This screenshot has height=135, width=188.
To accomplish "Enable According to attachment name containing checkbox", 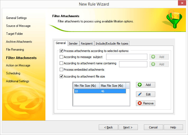I will tap(62, 63).
